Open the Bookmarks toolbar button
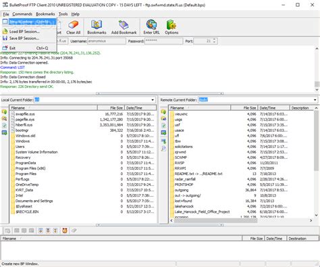 (97, 27)
